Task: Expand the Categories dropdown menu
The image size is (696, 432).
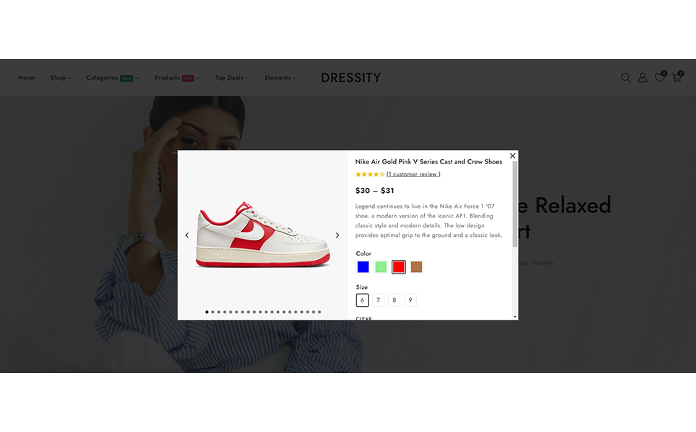Action: point(113,78)
